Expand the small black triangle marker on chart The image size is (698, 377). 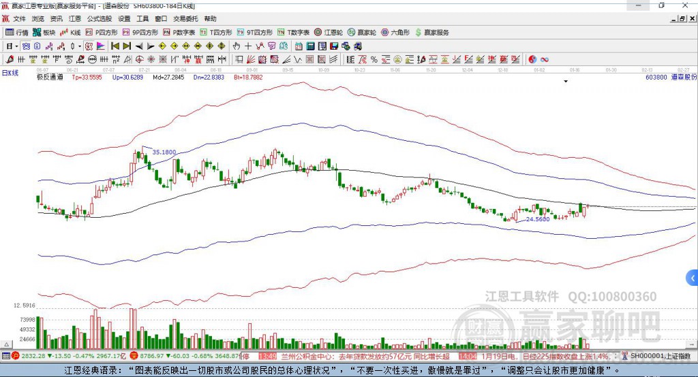pyautogui.click(x=566, y=82)
